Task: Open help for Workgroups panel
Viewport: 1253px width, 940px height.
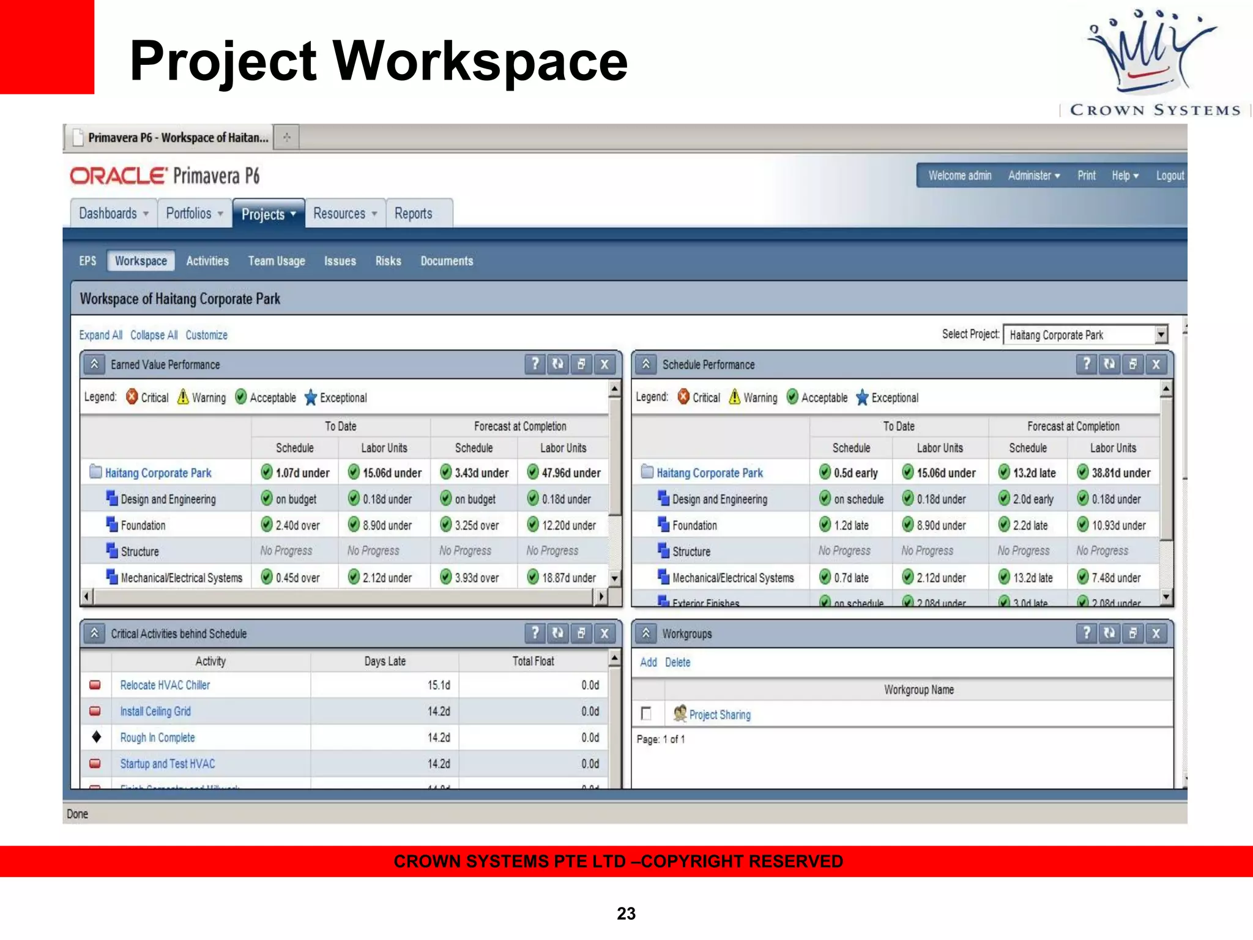Action: 1087,633
